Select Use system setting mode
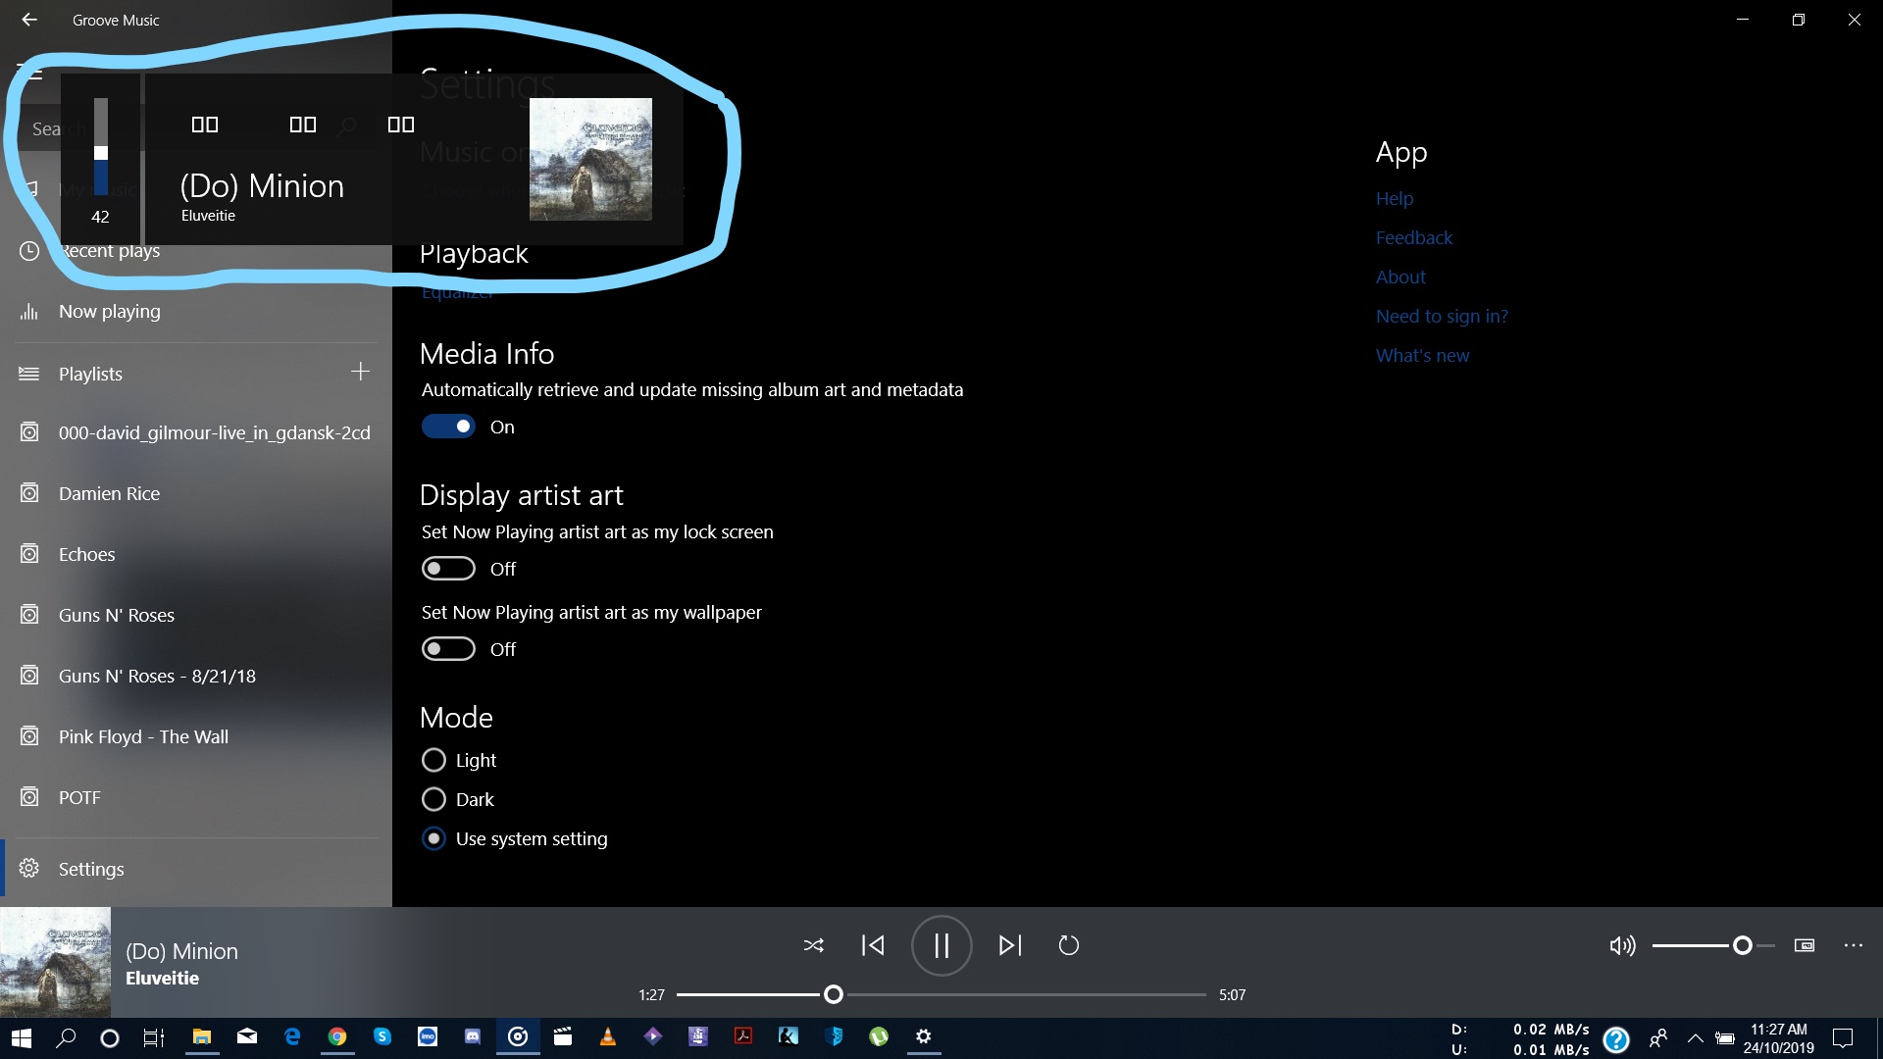This screenshot has width=1883, height=1059. pos(433,838)
